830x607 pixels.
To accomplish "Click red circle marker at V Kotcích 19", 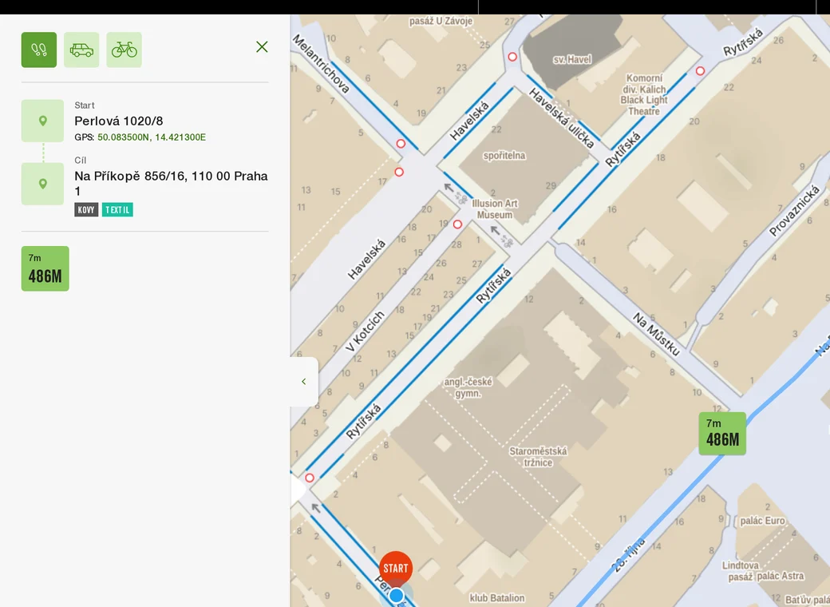I will [458, 224].
